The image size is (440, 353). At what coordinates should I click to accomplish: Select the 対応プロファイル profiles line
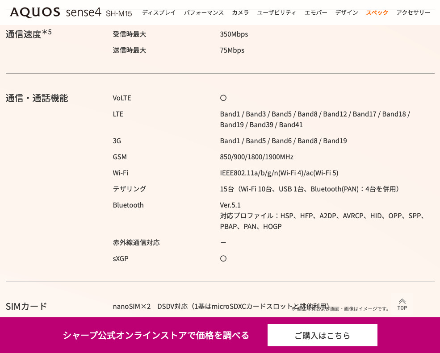(x=323, y=221)
